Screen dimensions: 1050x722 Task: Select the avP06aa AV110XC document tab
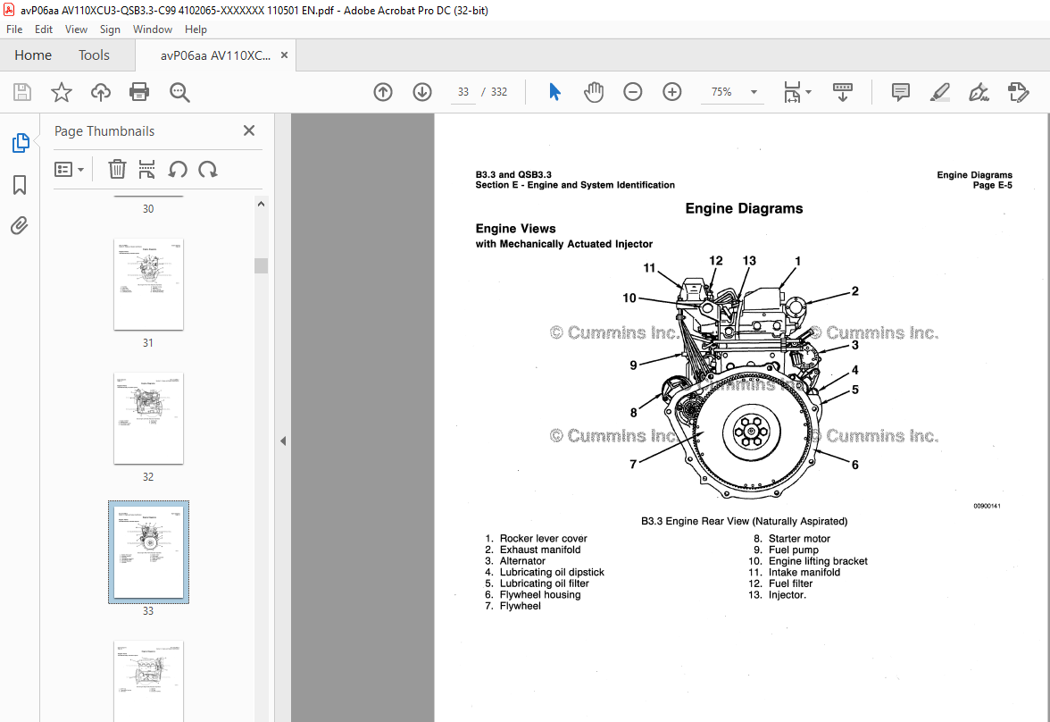click(x=215, y=55)
